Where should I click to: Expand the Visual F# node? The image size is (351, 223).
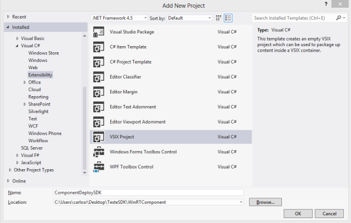coord(17,155)
